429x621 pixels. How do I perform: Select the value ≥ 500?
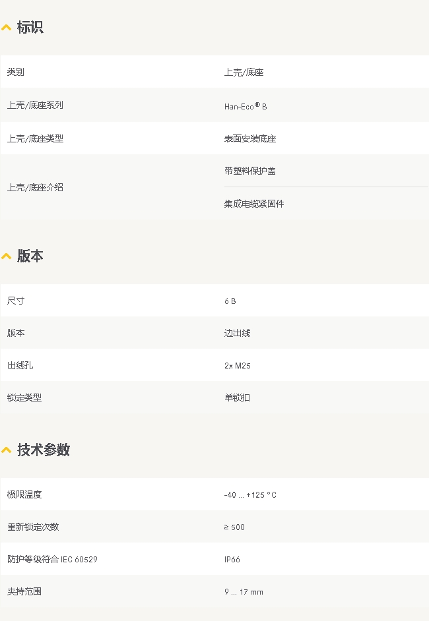[x=234, y=527]
